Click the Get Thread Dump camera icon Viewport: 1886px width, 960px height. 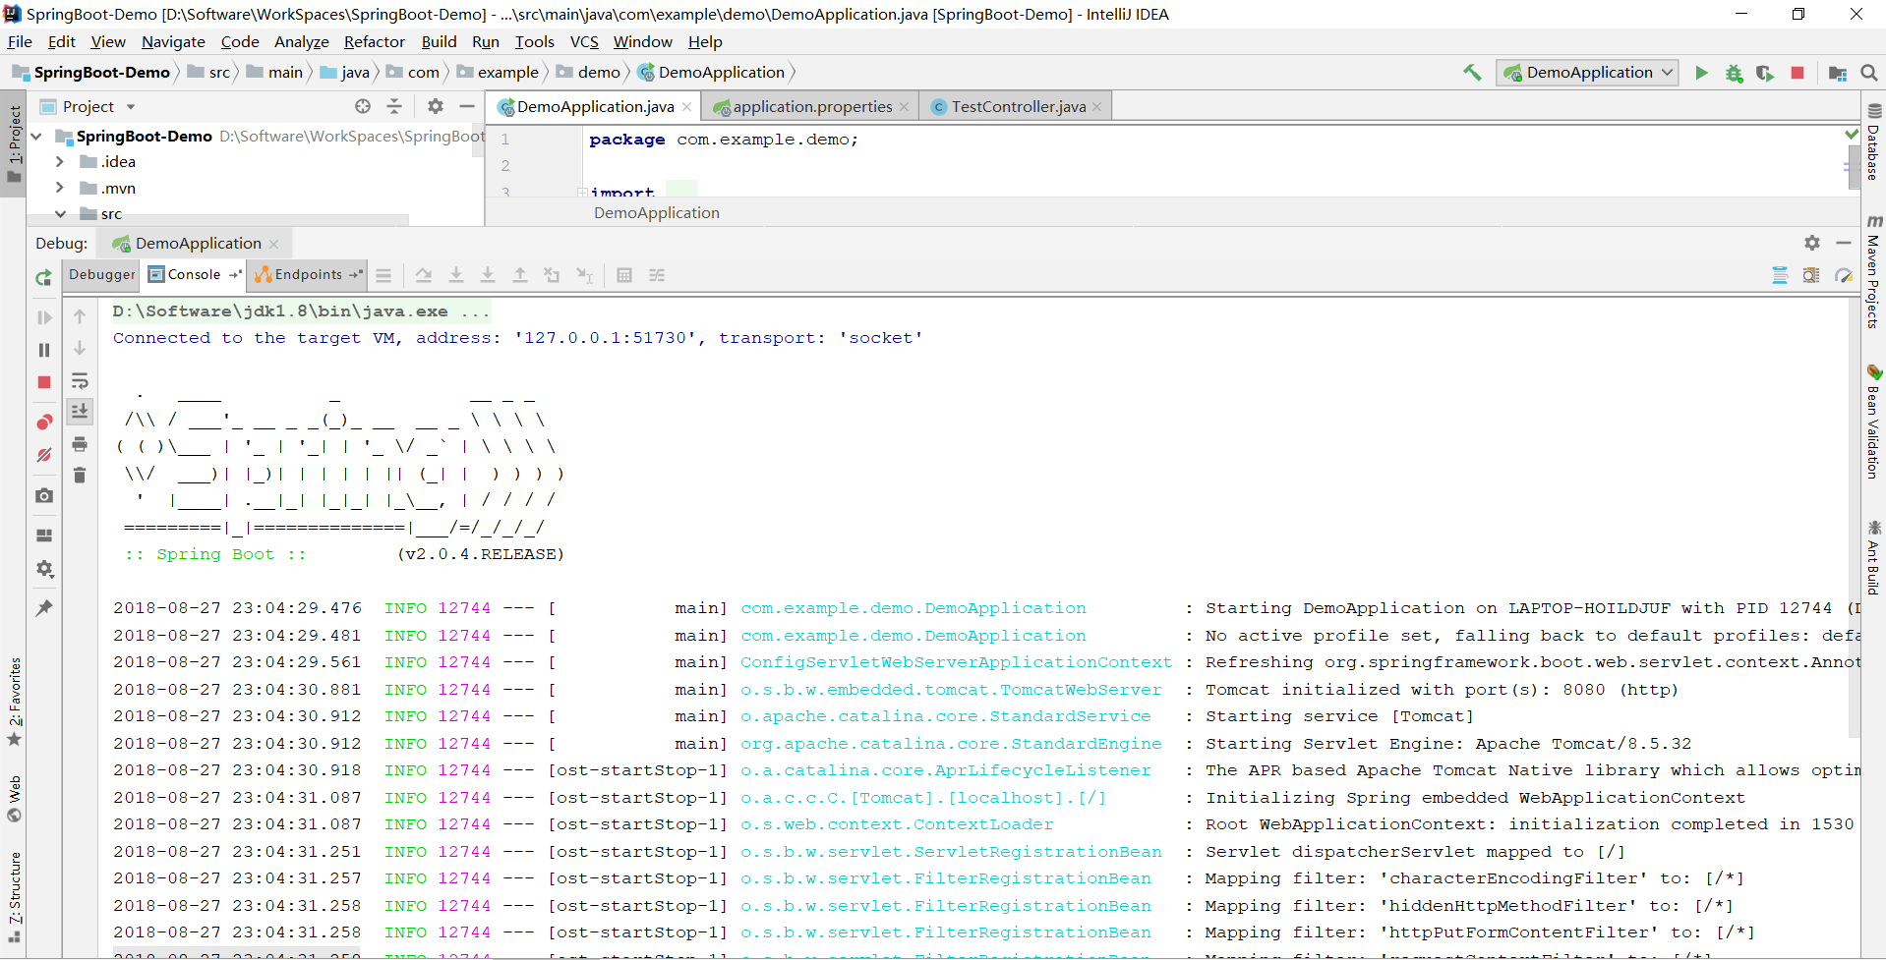coord(44,496)
